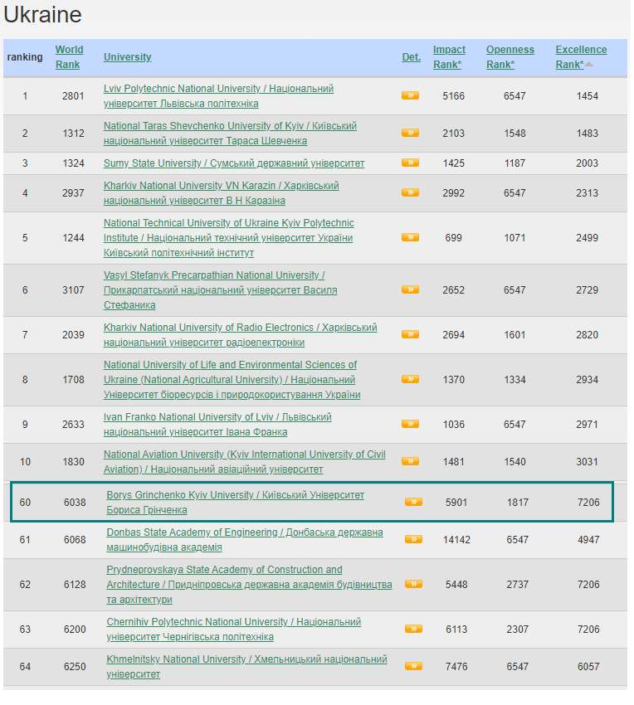This screenshot has height=705, width=634.
Task: Click details icon for Lviv Polytechnic National University
Action: point(410,96)
